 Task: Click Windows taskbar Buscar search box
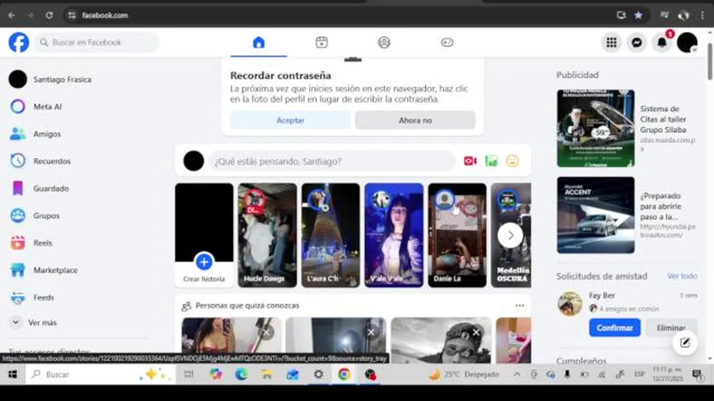pyautogui.click(x=100, y=375)
